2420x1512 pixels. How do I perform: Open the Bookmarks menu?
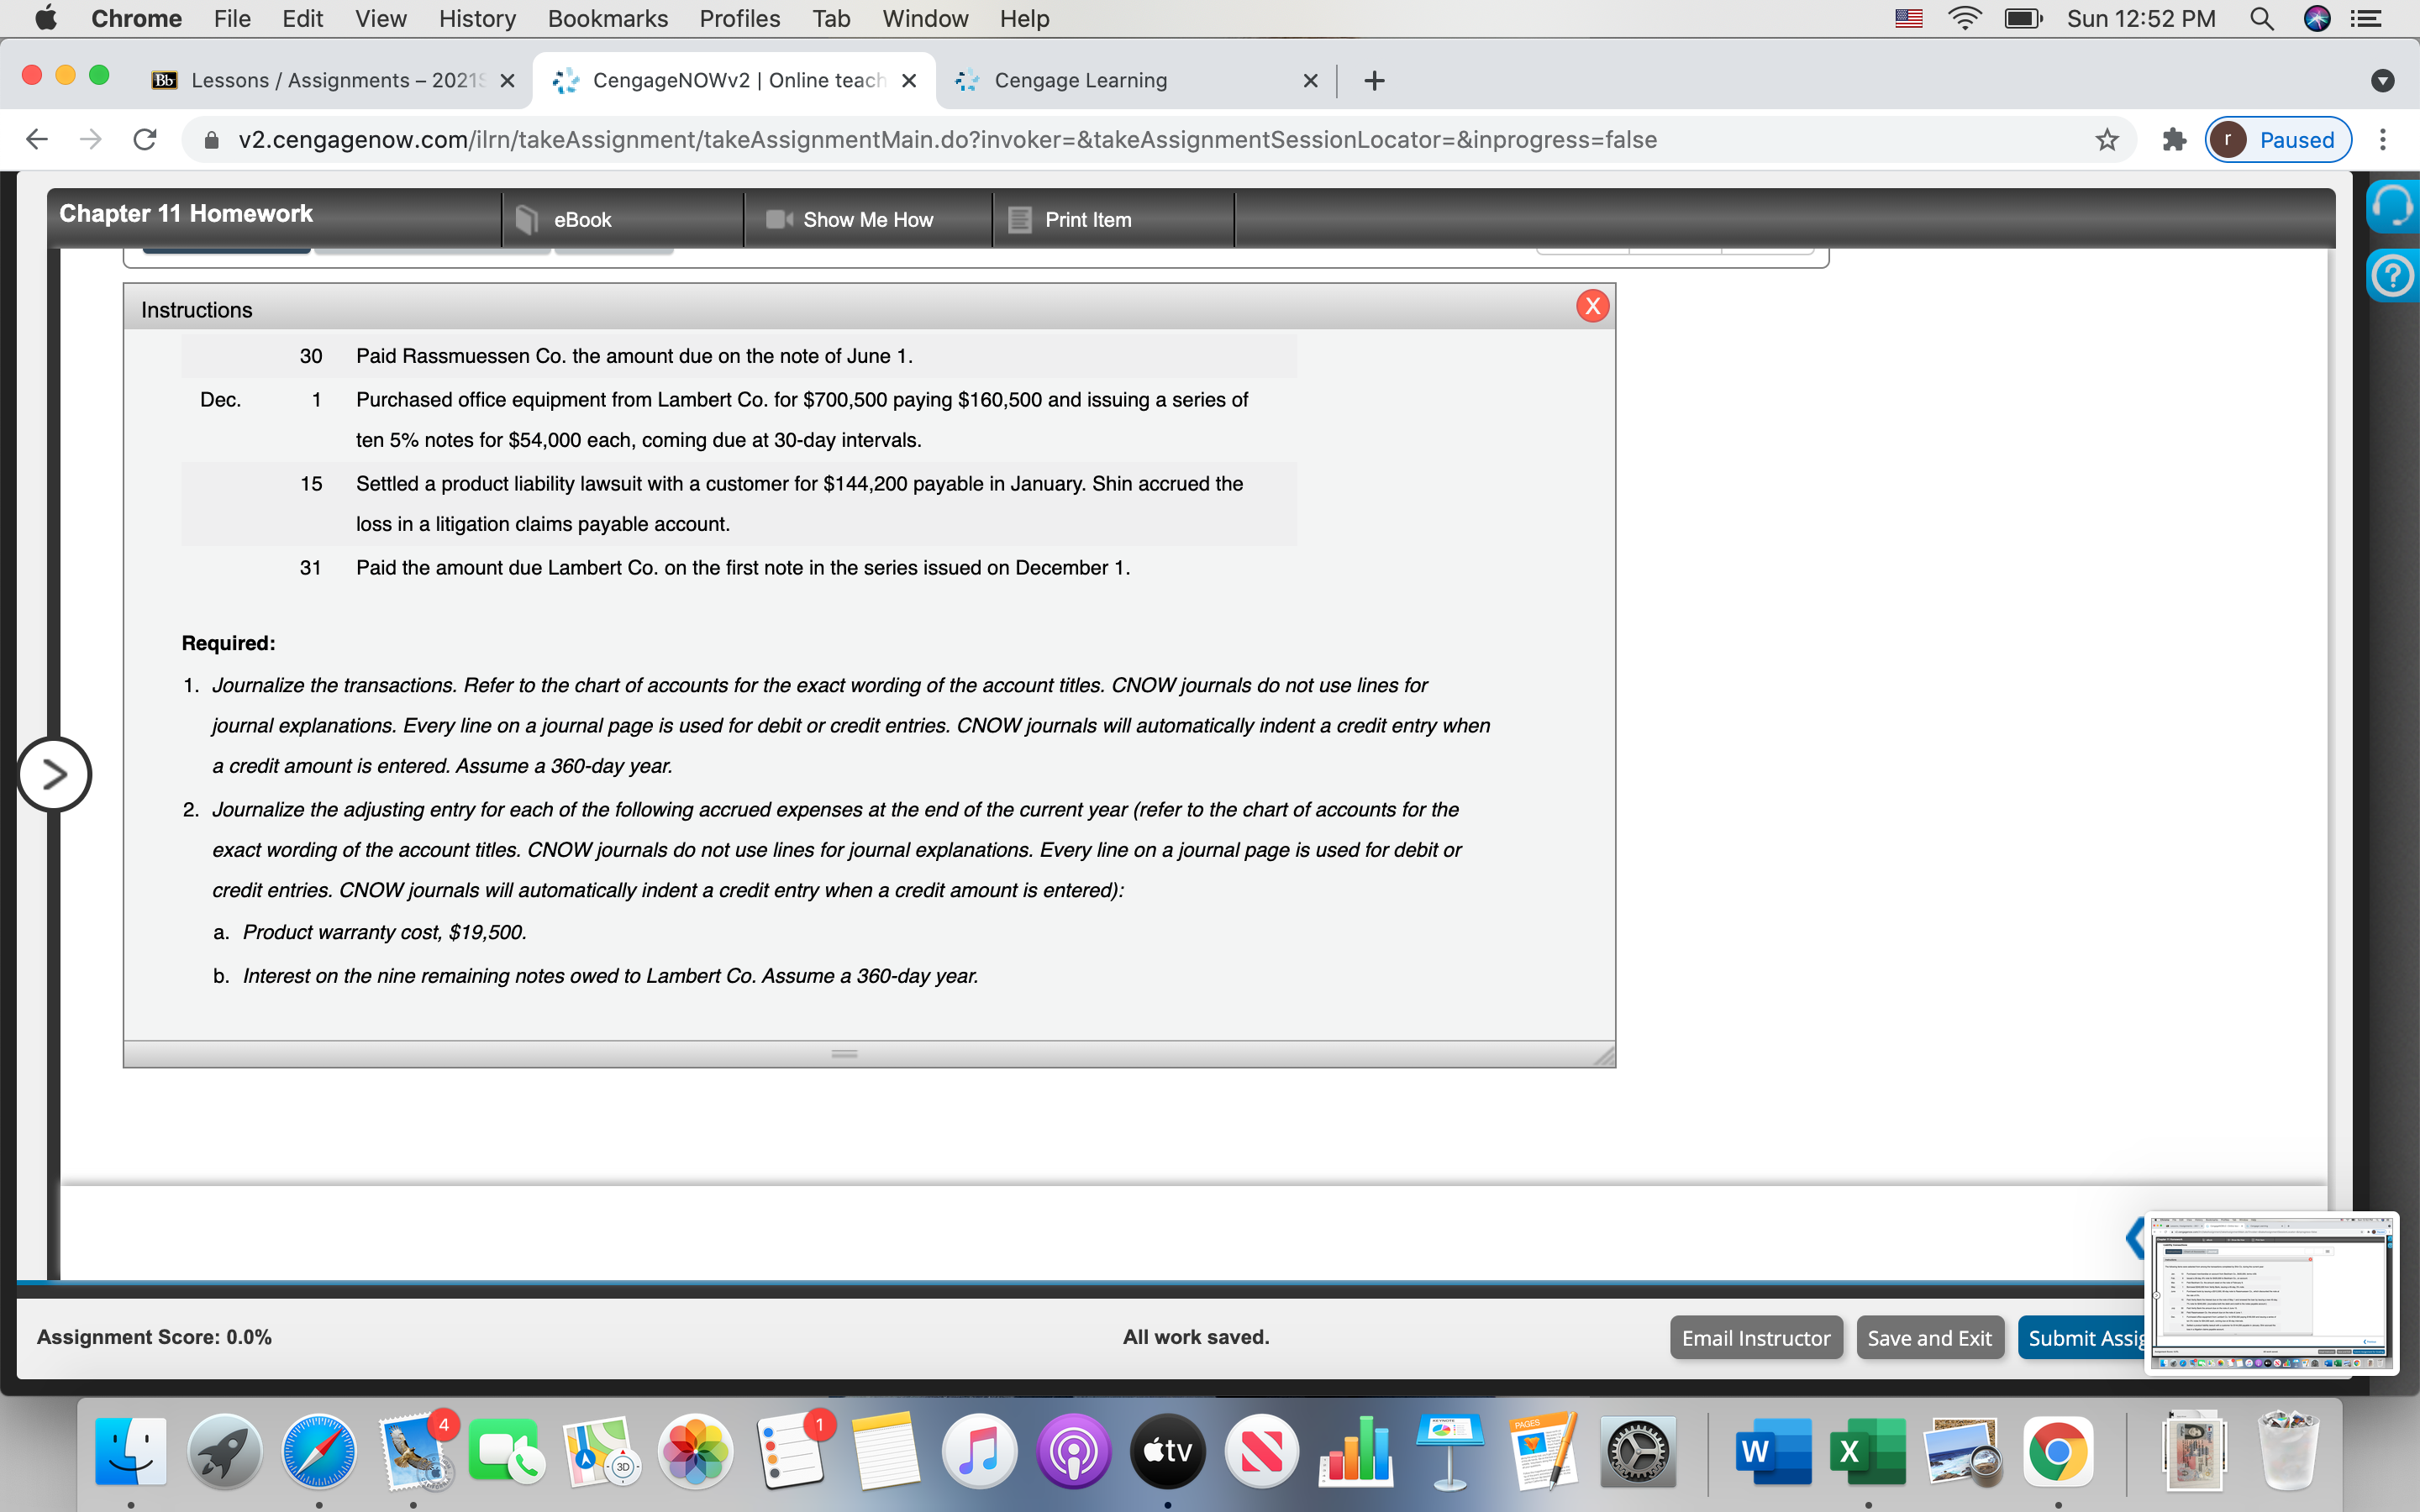tap(608, 18)
